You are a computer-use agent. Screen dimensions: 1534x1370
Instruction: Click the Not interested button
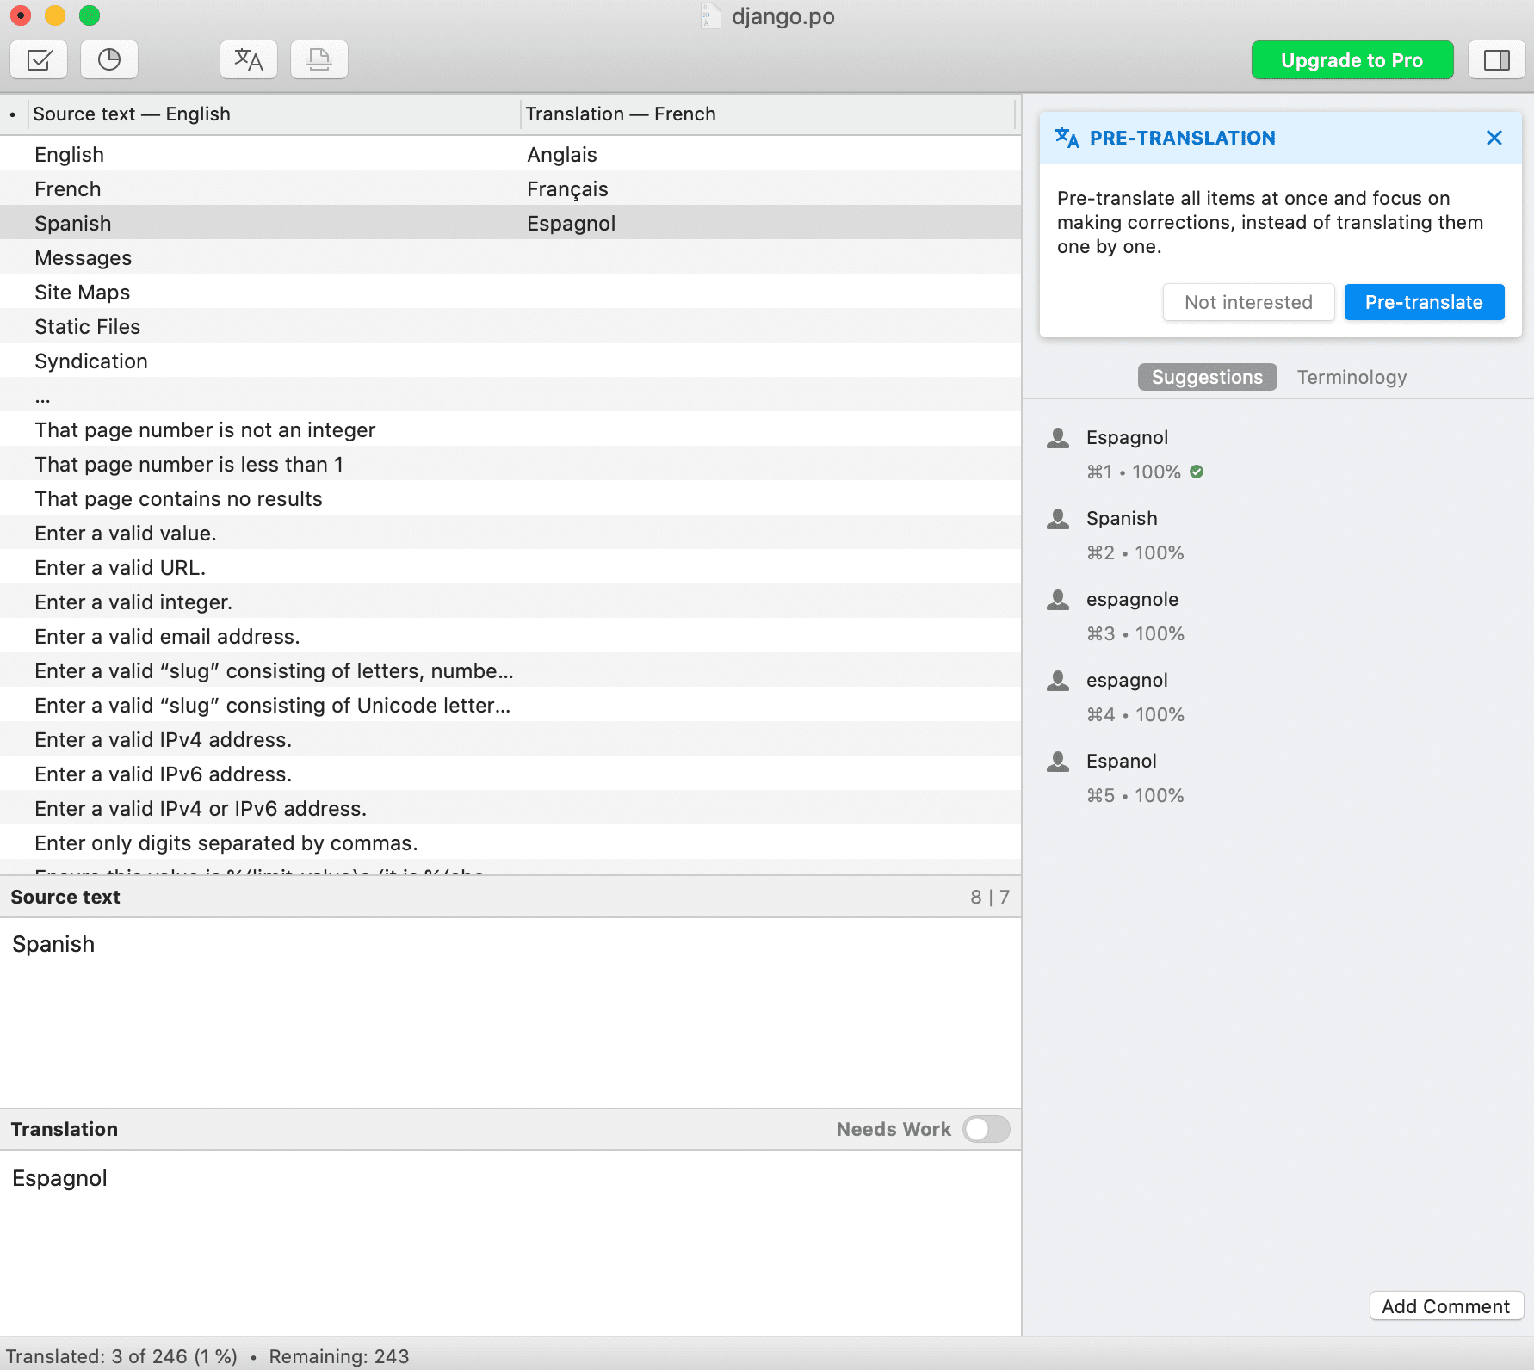(x=1248, y=302)
